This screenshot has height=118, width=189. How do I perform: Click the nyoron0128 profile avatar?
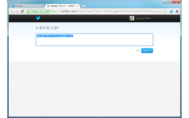132,18
